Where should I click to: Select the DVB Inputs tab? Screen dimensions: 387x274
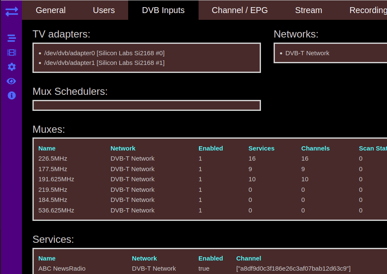point(163,10)
